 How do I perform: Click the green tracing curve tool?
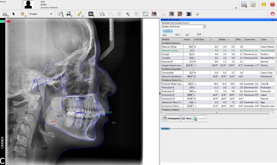pyautogui.click(x=102, y=14)
